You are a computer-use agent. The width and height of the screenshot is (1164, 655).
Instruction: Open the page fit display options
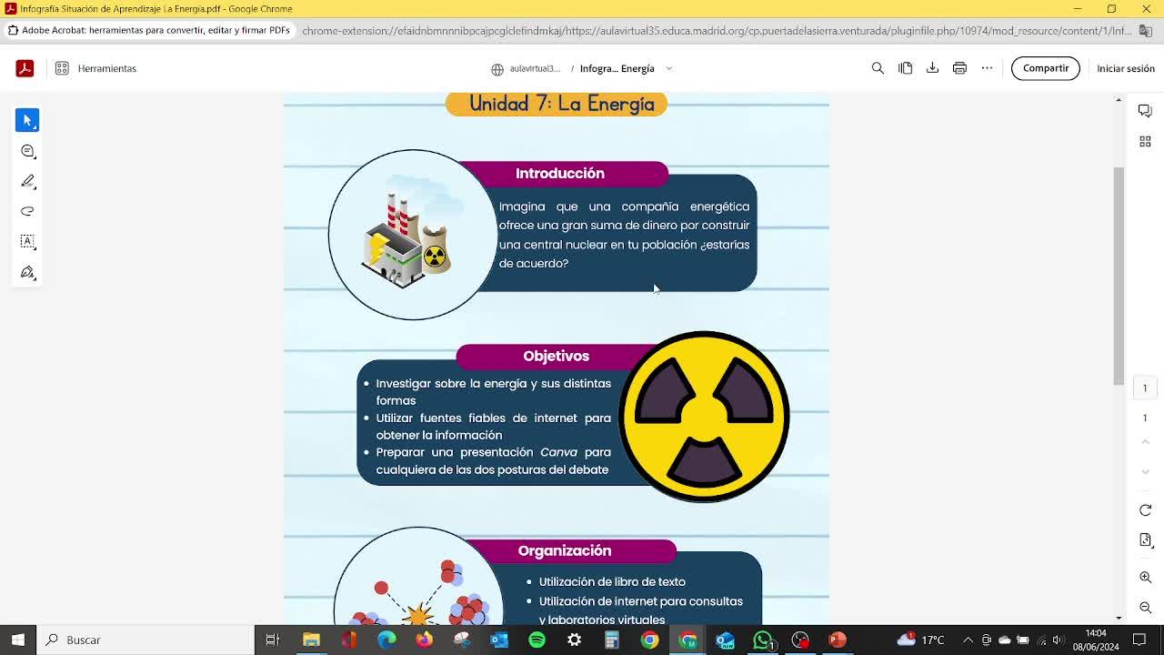click(x=1145, y=540)
